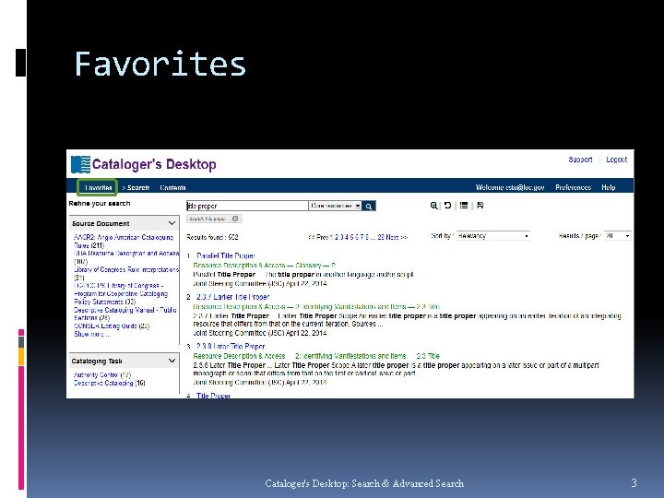Click the Results found count text

coord(212,237)
